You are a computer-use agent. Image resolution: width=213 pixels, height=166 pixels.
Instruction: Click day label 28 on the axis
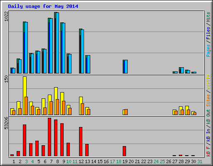pos(181,161)
